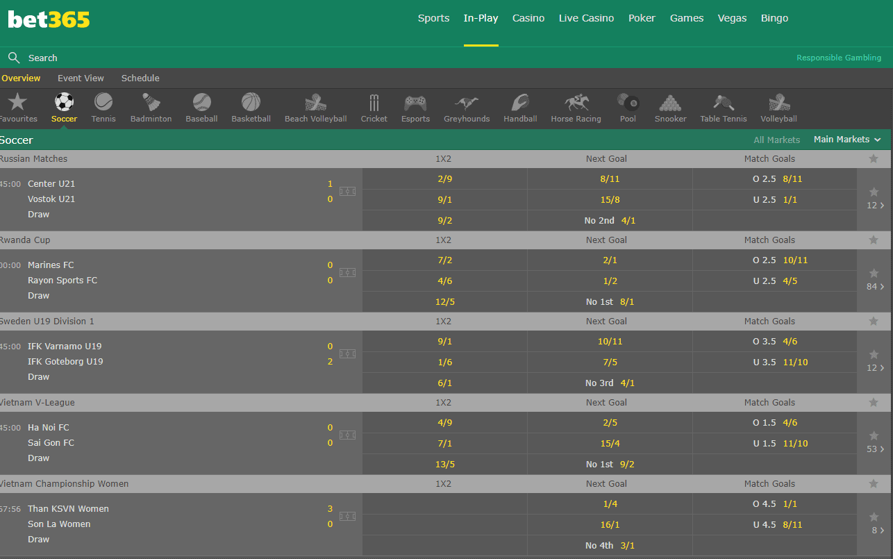Choose Under 4.5 goals at 8/11
The height and width of the screenshot is (559, 893).
[x=774, y=524]
